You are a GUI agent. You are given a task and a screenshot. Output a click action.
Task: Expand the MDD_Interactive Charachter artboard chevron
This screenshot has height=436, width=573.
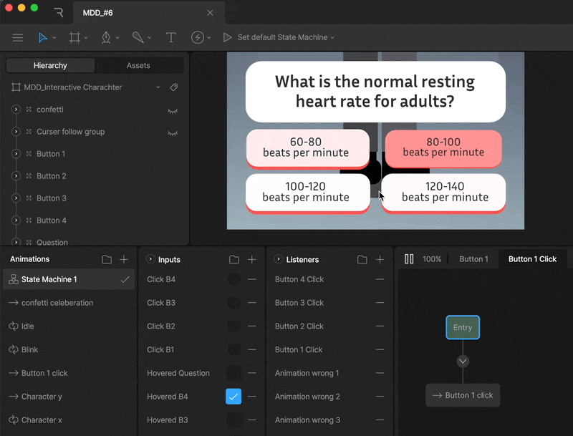(158, 87)
